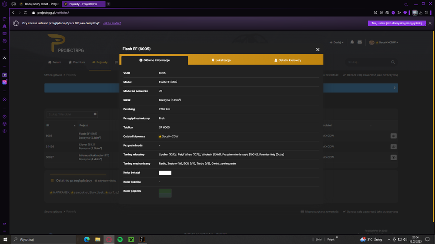Click the 'Strona główna' breadcrumb at top
This screenshot has width=435, height=244.
point(53,75)
